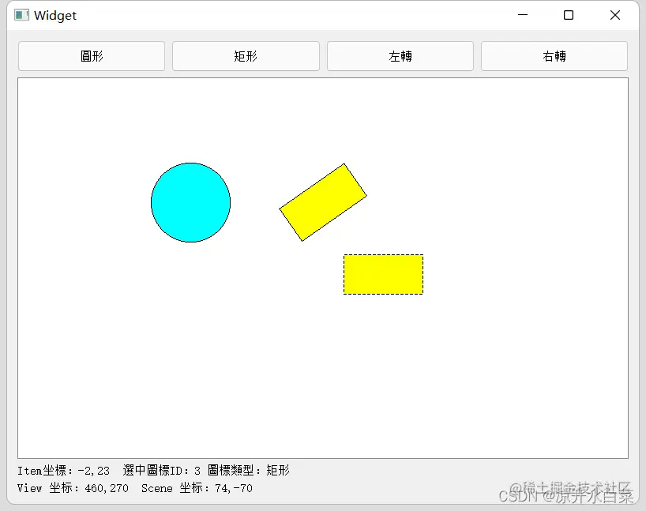Click 右轉 to rotate the selected item right
646x511 pixels.
(x=554, y=55)
